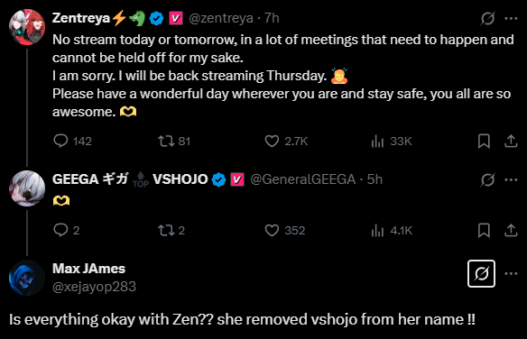Viewport: 527px width, 339px height.
Task: Open Grok icon on Zentreya's tweet
Action: coord(487,18)
